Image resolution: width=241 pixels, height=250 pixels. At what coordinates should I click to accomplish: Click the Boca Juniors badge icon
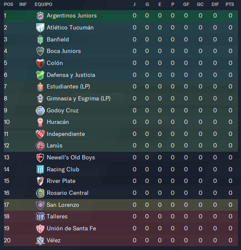tap(40, 51)
